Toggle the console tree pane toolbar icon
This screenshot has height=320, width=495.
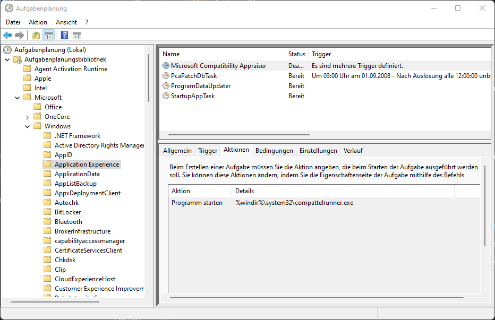point(49,36)
